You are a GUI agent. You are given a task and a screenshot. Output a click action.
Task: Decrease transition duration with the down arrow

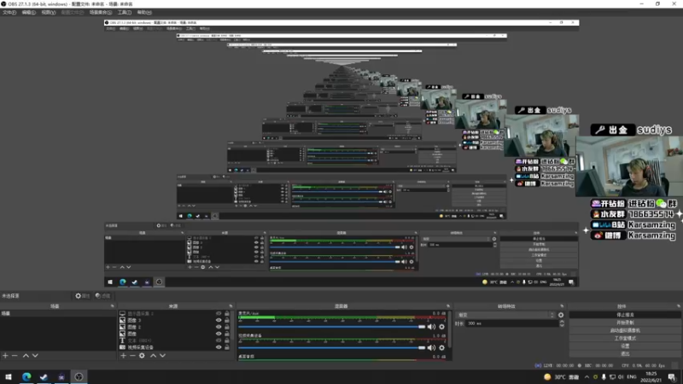pyautogui.click(x=562, y=325)
